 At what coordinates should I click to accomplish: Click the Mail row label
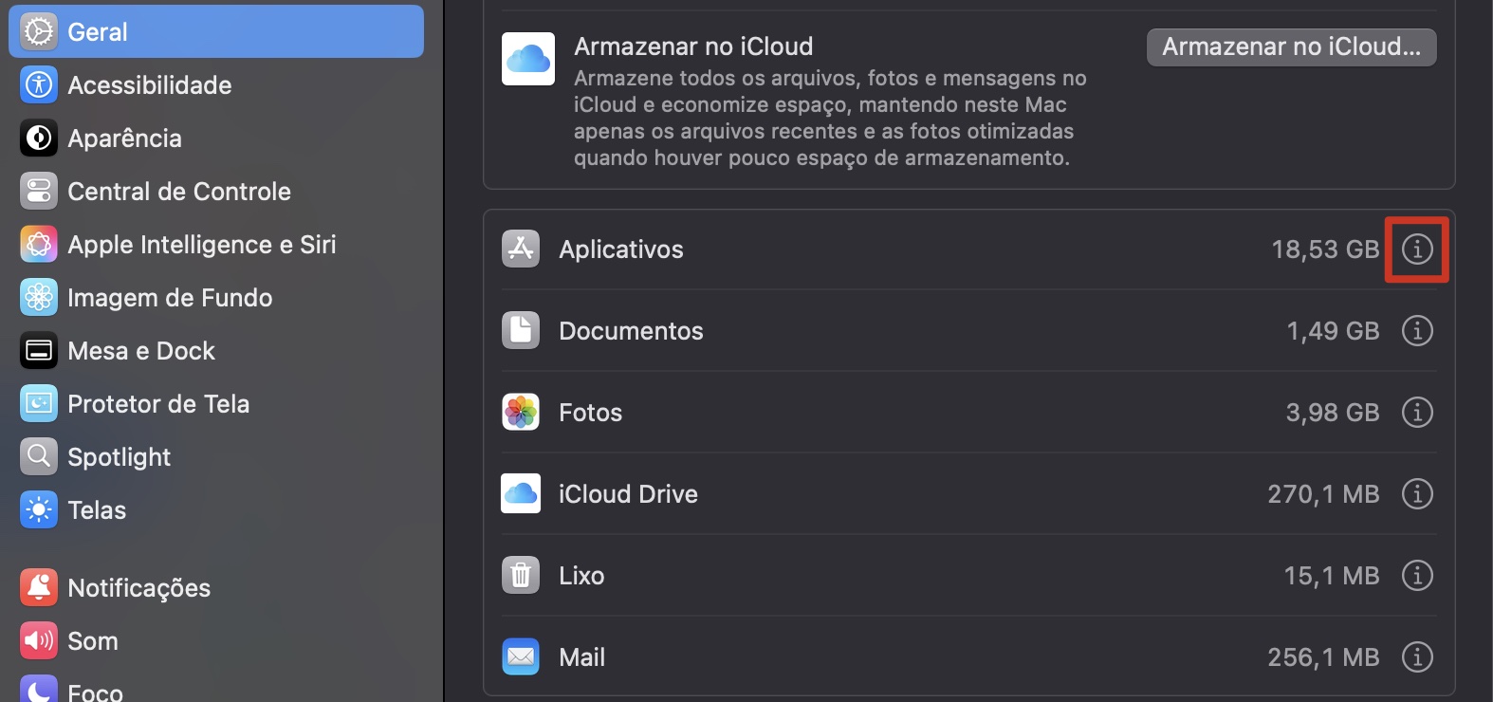(581, 657)
